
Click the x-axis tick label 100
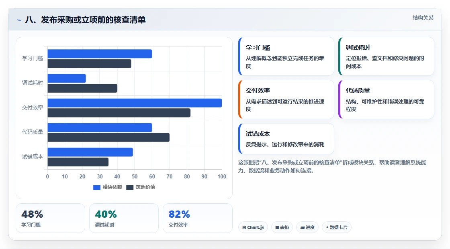221,176
